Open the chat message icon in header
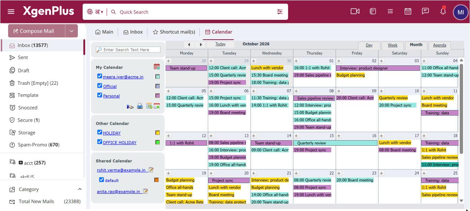 click(425, 11)
